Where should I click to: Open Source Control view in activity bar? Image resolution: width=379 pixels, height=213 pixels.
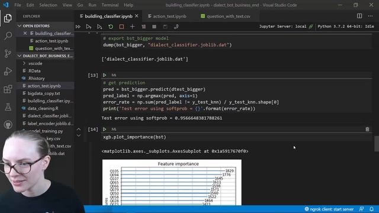(8, 53)
